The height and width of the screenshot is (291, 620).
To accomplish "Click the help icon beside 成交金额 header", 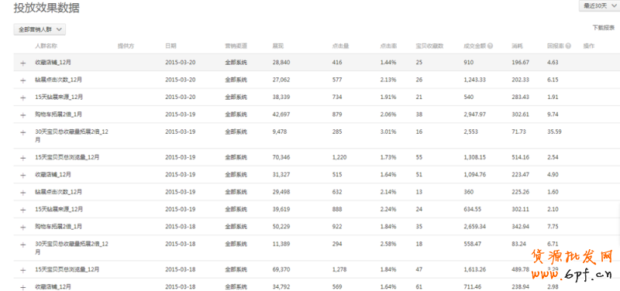I will [490, 46].
